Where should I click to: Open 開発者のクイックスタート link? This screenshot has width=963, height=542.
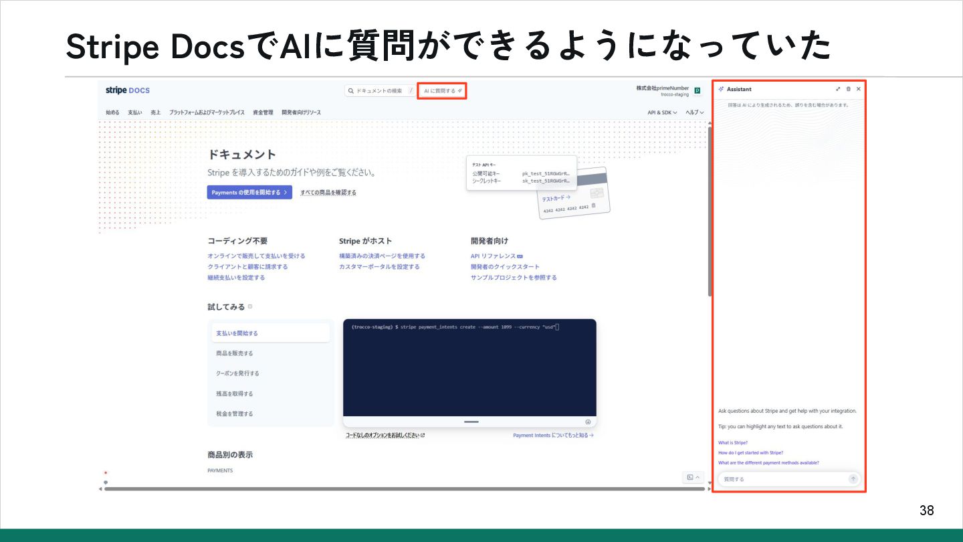[x=505, y=266]
